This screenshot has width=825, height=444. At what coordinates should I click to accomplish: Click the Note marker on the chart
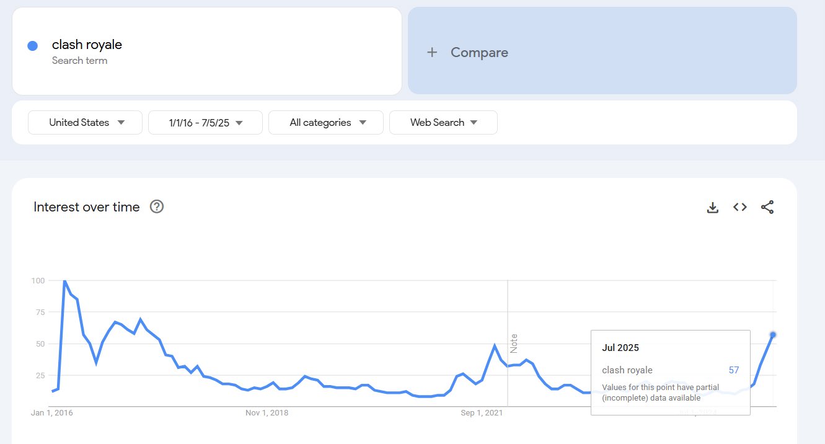(513, 344)
